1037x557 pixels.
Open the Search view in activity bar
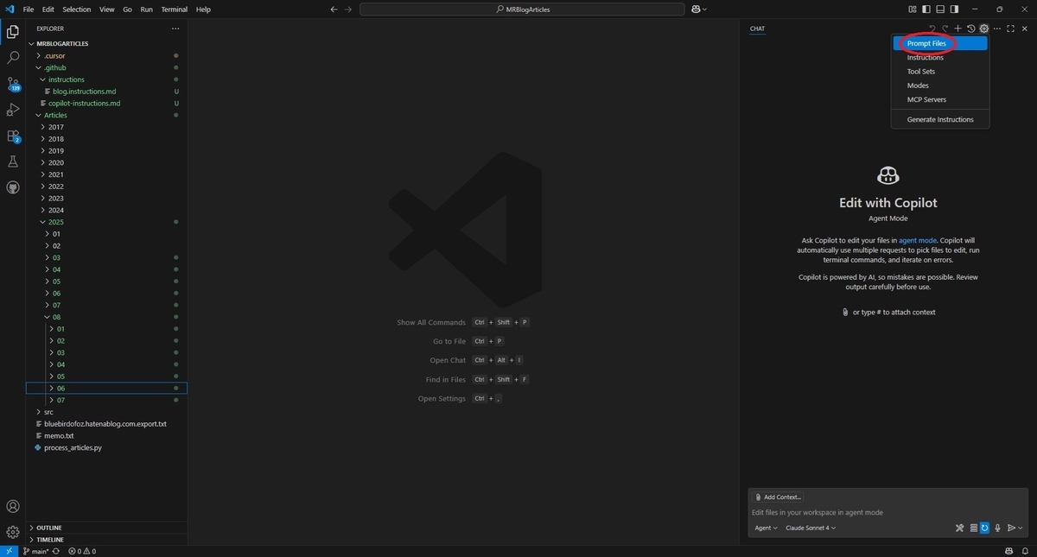(x=13, y=58)
